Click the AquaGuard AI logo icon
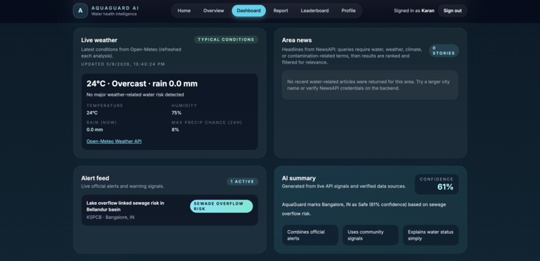The image size is (540, 261). (80, 11)
